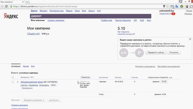Click the у.е. currency circle icon

click(124, 53)
